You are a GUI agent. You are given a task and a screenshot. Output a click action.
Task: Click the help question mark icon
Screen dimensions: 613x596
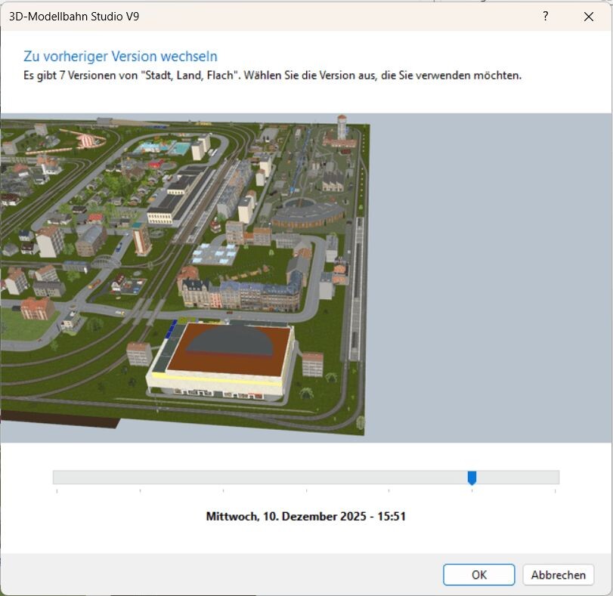[x=545, y=16]
